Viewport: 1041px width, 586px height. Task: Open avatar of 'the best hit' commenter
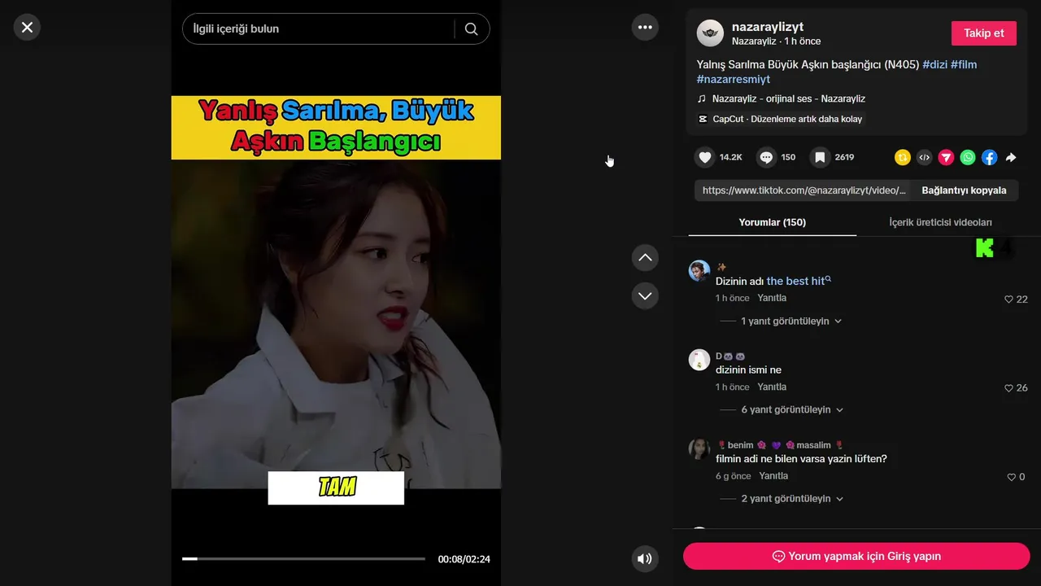click(699, 271)
